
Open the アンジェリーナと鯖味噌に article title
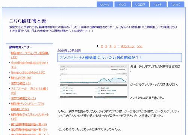click(101, 58)
